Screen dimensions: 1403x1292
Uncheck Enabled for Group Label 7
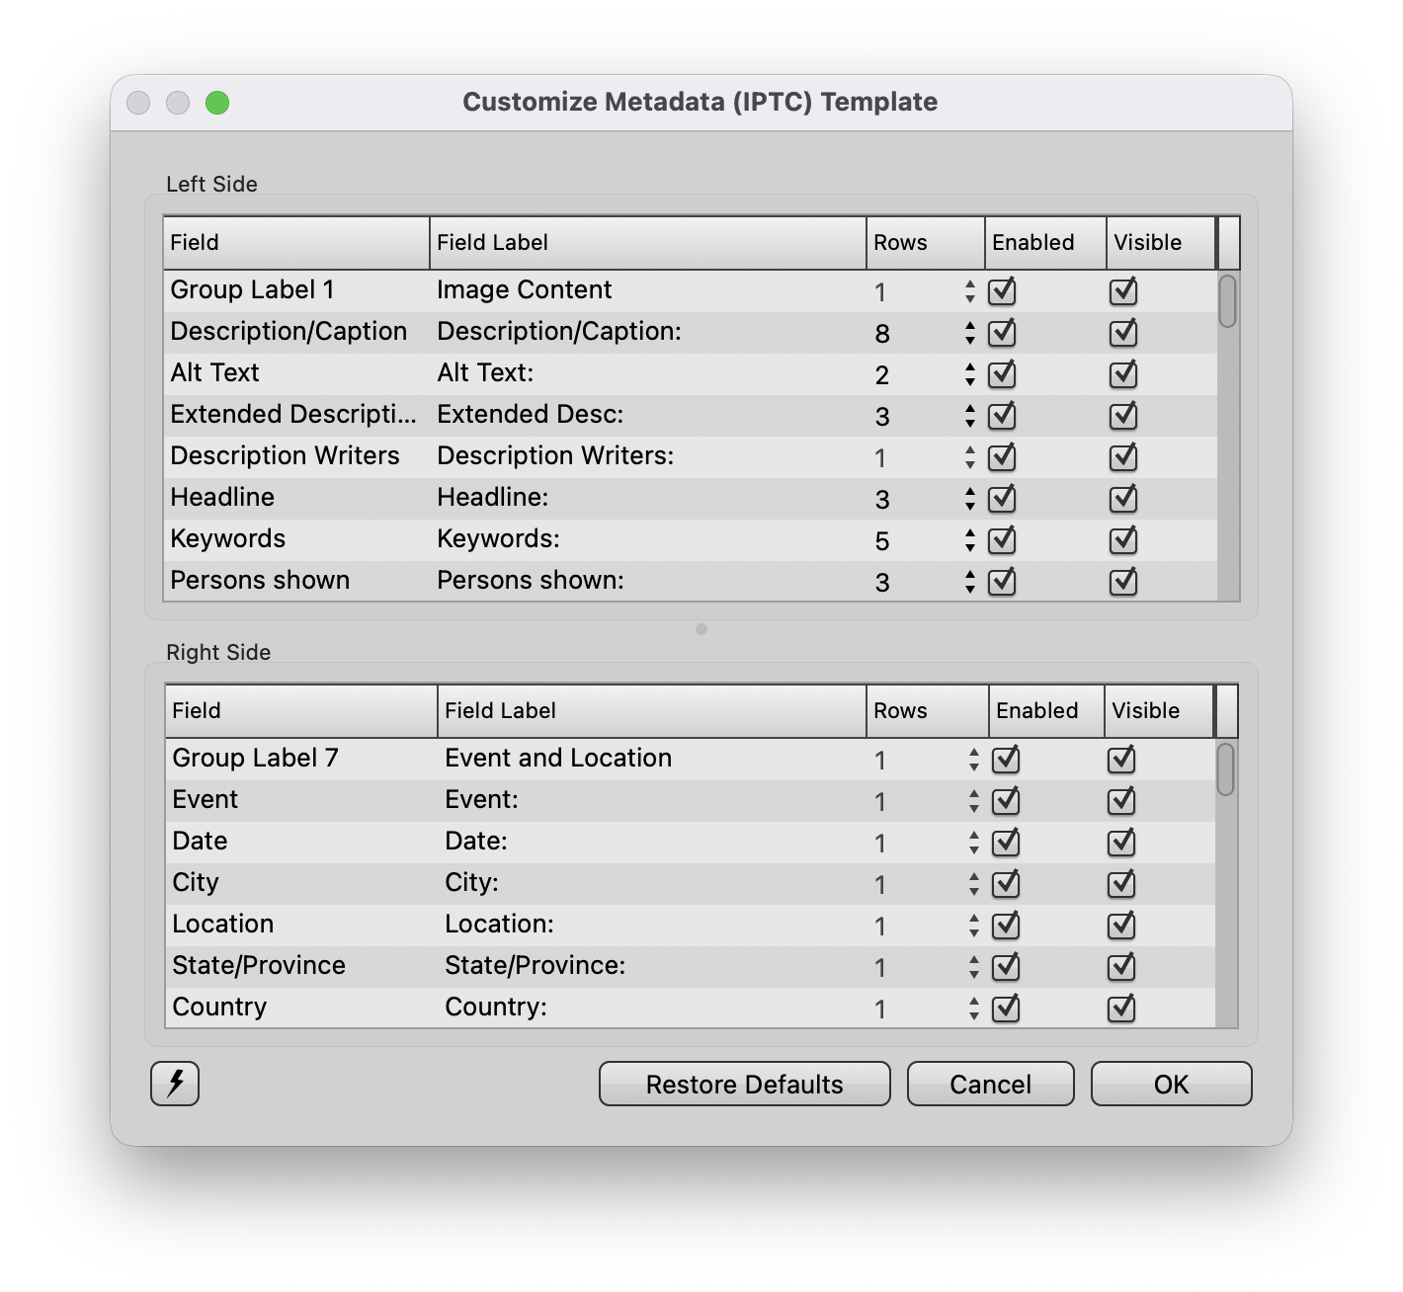[x=1006, y=760]
